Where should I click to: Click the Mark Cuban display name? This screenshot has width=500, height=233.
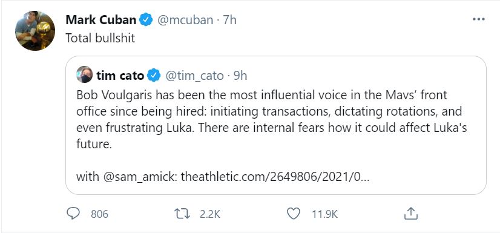(100, 20)
